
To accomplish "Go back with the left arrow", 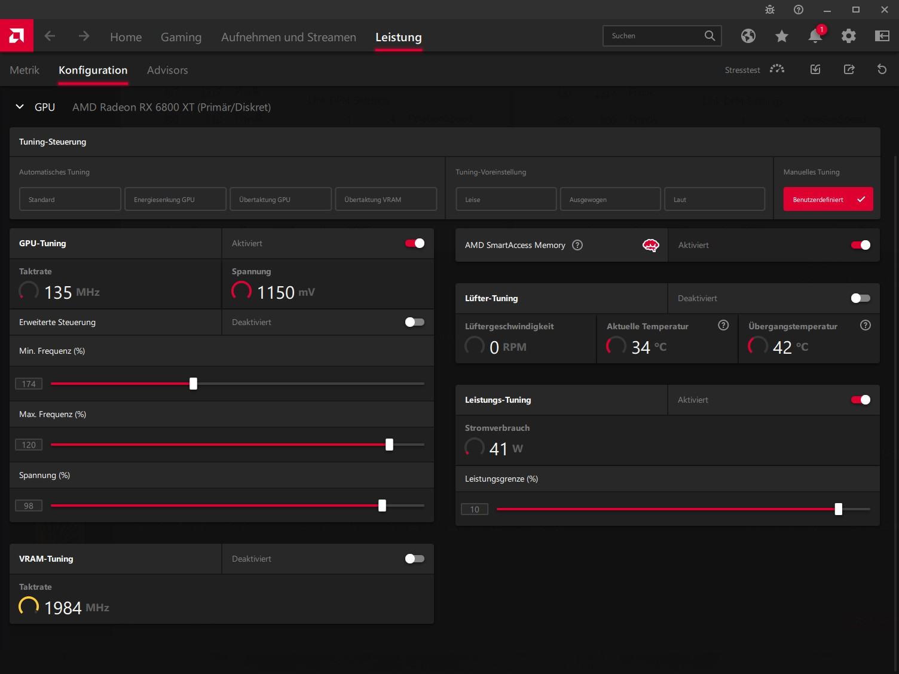I will tap(50, 36).
